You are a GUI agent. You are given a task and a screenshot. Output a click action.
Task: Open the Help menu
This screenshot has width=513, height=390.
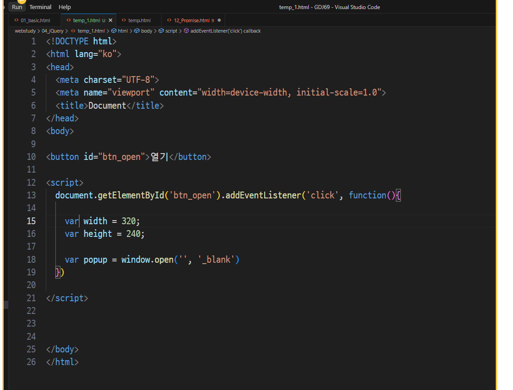pyautogui.click(x=65, y=7)
